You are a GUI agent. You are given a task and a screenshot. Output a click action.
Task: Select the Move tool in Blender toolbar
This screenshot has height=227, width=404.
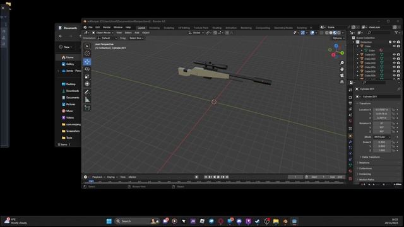pos(87,62)
